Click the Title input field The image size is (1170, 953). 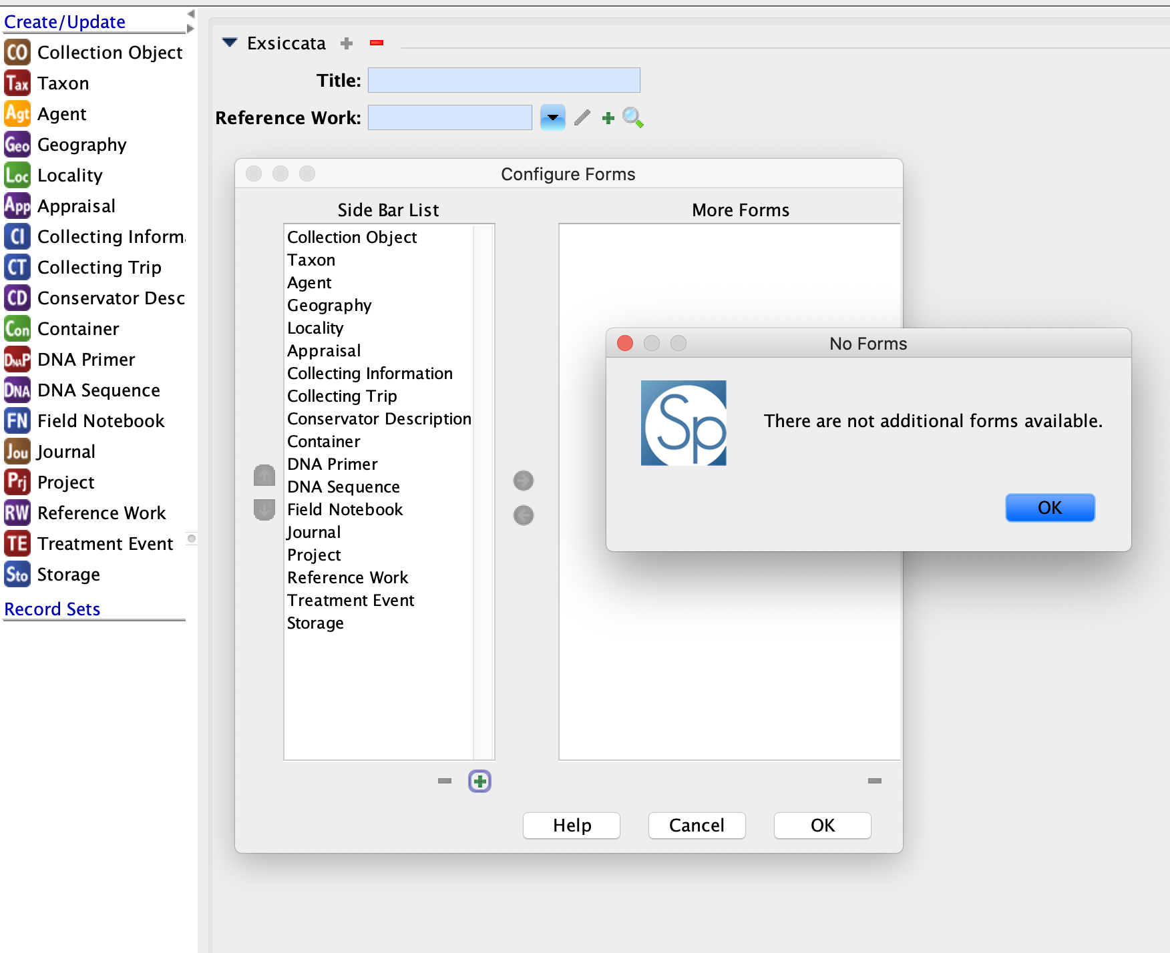504,79
